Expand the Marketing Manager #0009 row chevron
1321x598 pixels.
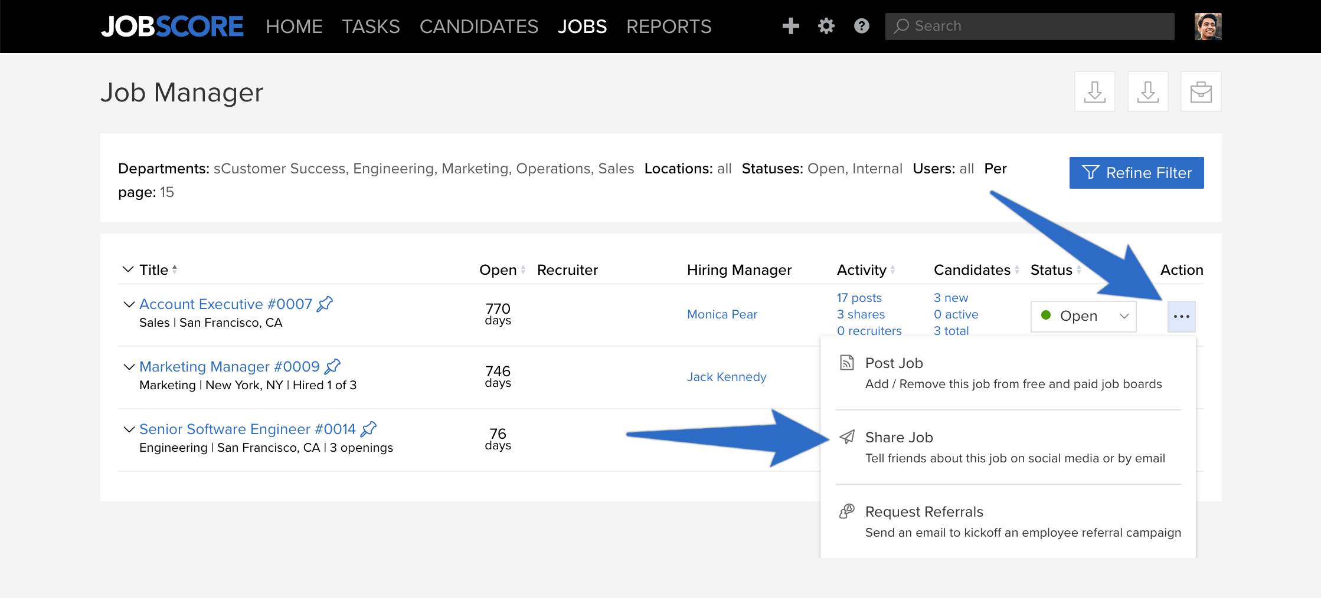pyautogui.click(x=129, y=367)
